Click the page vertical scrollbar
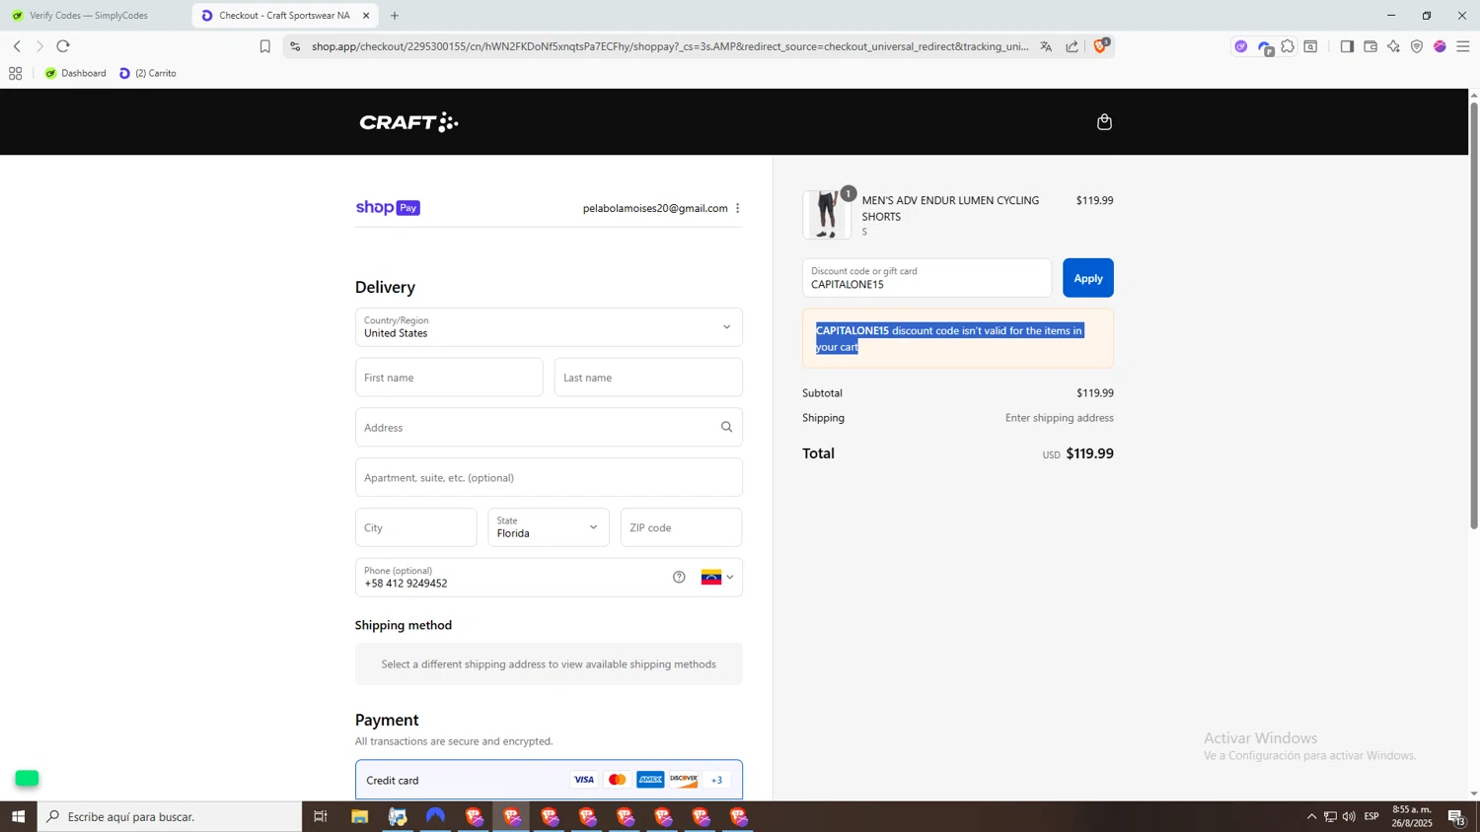Image resolution: width=1480 pixels, height=832 pixels. [1474, 315]
